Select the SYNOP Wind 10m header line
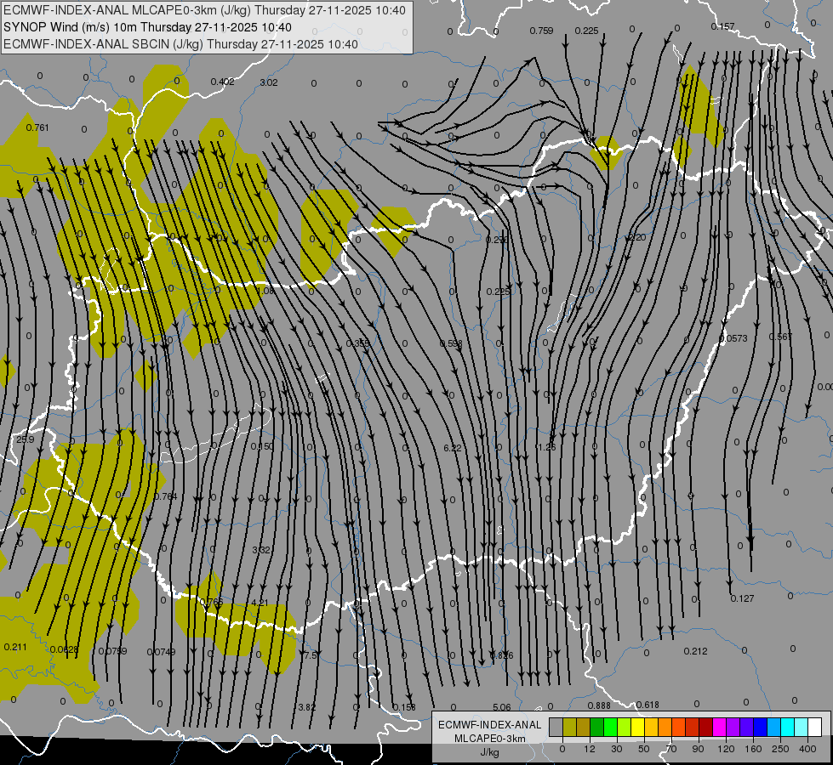The image size is (833, 765). tap(147, 27)
